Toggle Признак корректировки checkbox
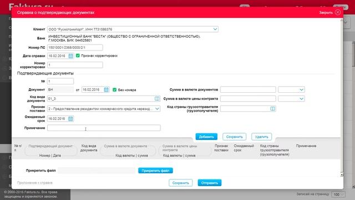This screenshot has height=200, width=355. 78,56
